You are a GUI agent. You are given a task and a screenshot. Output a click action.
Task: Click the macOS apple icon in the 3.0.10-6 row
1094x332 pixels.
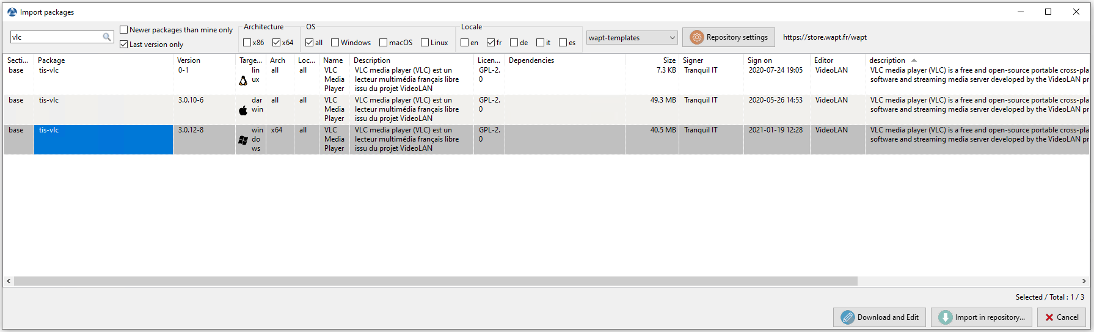[x=243, y=110]
